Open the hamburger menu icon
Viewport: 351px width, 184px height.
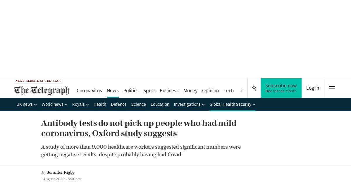pyautogui.click(x=331, y=88)
